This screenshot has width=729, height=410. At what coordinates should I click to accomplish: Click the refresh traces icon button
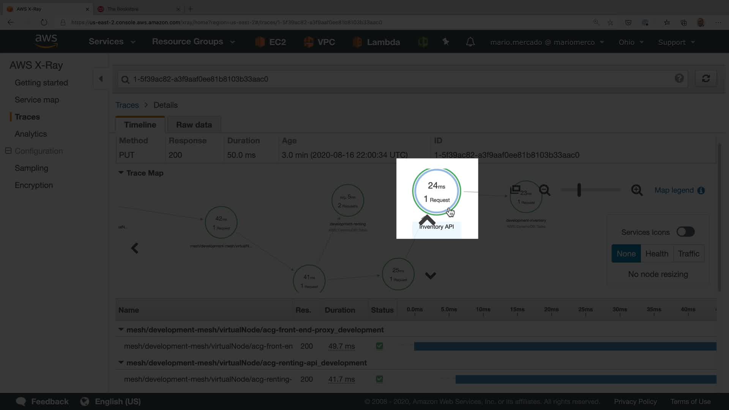pyautogui.click(x=706, y=79)
